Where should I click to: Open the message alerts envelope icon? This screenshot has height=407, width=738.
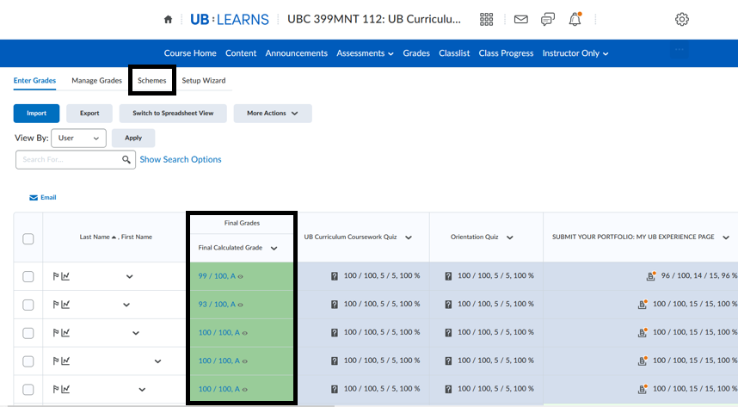tap(520, 19)
